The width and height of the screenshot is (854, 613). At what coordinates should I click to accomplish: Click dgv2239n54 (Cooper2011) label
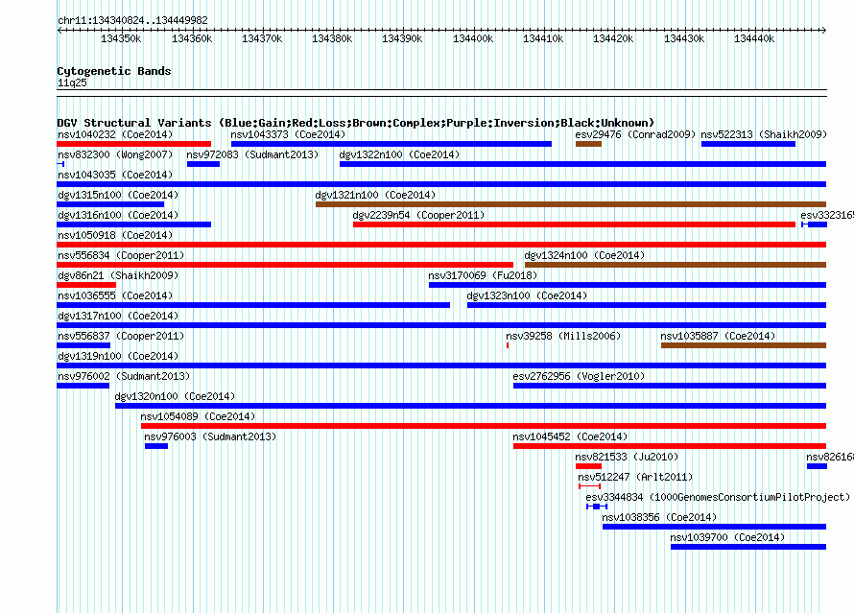tap(418, 215)
